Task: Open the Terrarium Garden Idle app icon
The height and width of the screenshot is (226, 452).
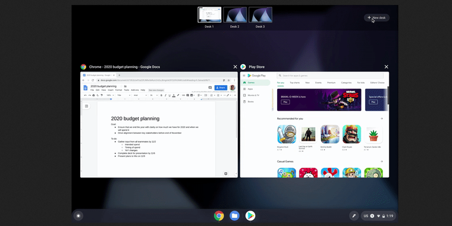Action: coord(373,134)
